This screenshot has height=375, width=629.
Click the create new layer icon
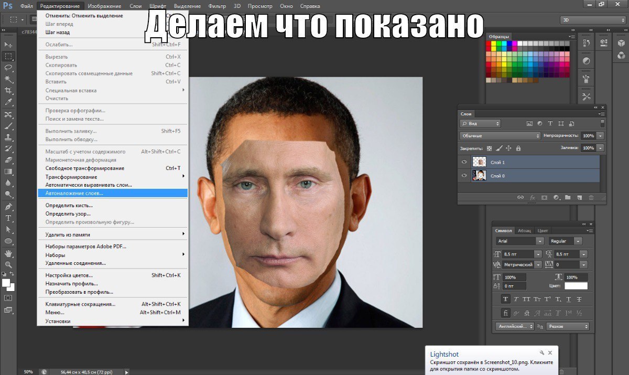point(579,197)
